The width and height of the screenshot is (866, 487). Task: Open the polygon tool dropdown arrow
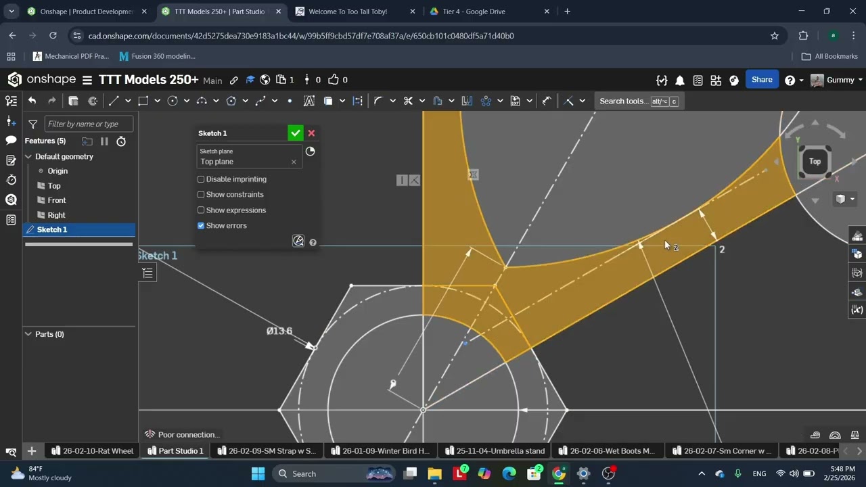245,101
